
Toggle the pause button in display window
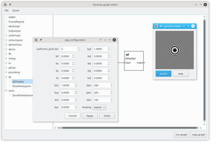point(164,74)
